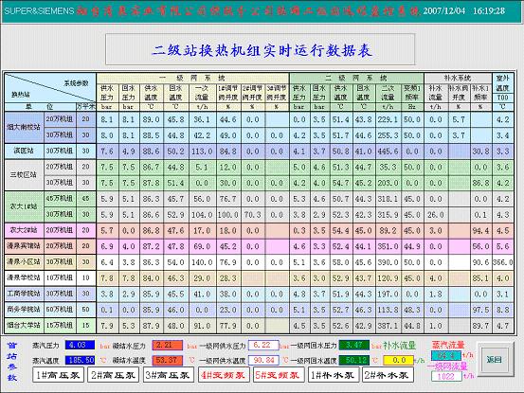Click the 一级网流量 value 1022

point(446,376)
